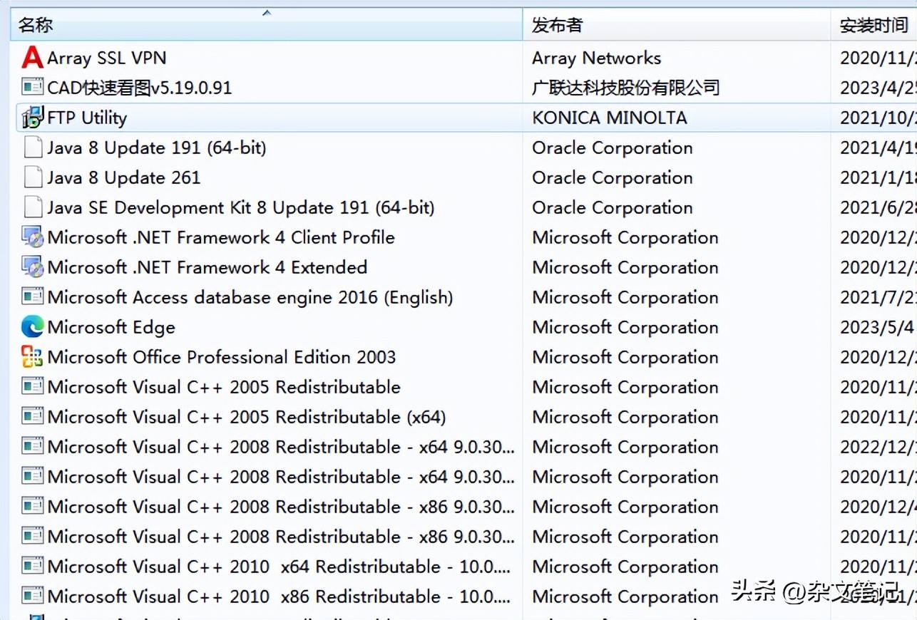Click the .NET Framework 4 Extended icon
The height and width of the screenshot is (620, 917).
pyautogui.click(x=32, y=267)
